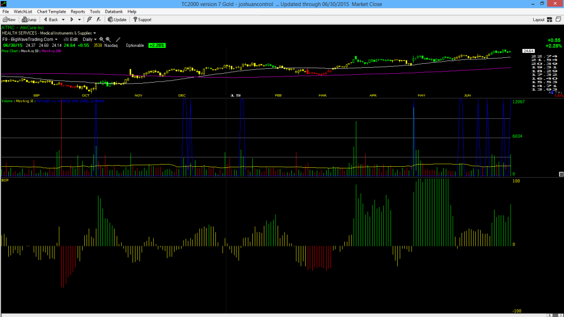Viewport: 564px width, 317px height.
Task: Click the lightning bolt toolbar icon
Action: 89,20
